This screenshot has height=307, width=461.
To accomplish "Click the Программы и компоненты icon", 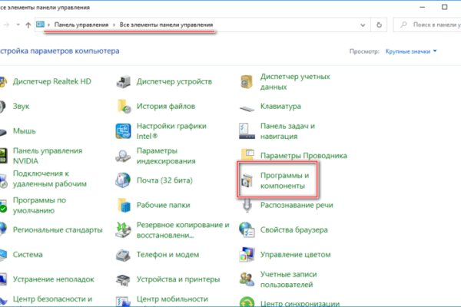I will coord(250,180).
